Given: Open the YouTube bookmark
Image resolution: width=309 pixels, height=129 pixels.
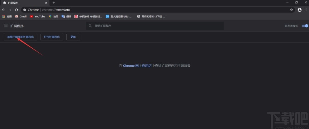Looking at the screenshot, I should (38, 17).
